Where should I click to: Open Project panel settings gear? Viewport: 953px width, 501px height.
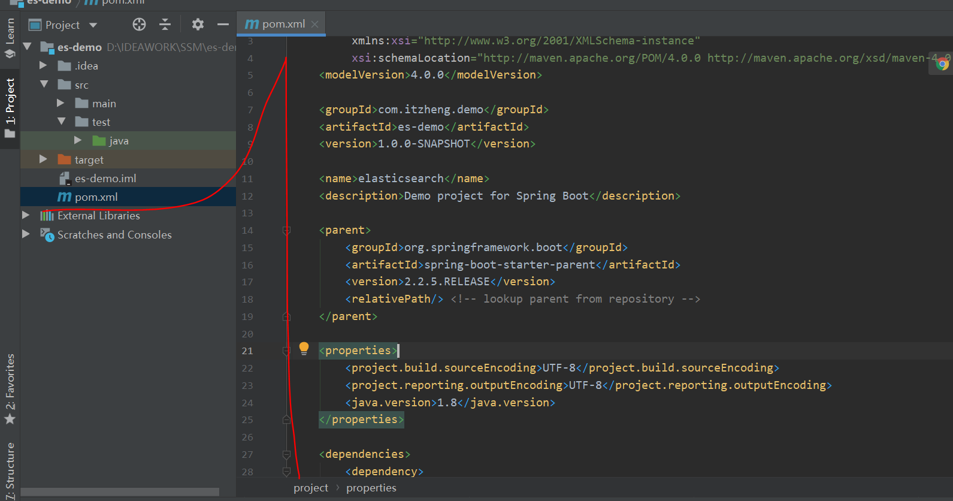coord(198,25)
